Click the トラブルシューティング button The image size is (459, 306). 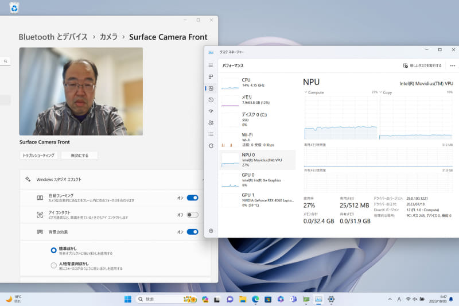pyautogui.click(x=38, y=155)
